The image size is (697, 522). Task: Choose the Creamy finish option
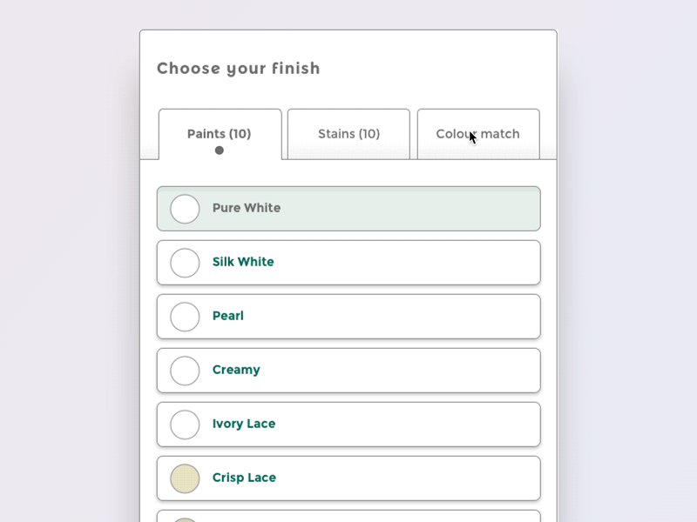pyautogui.click(x=348, y=370)
